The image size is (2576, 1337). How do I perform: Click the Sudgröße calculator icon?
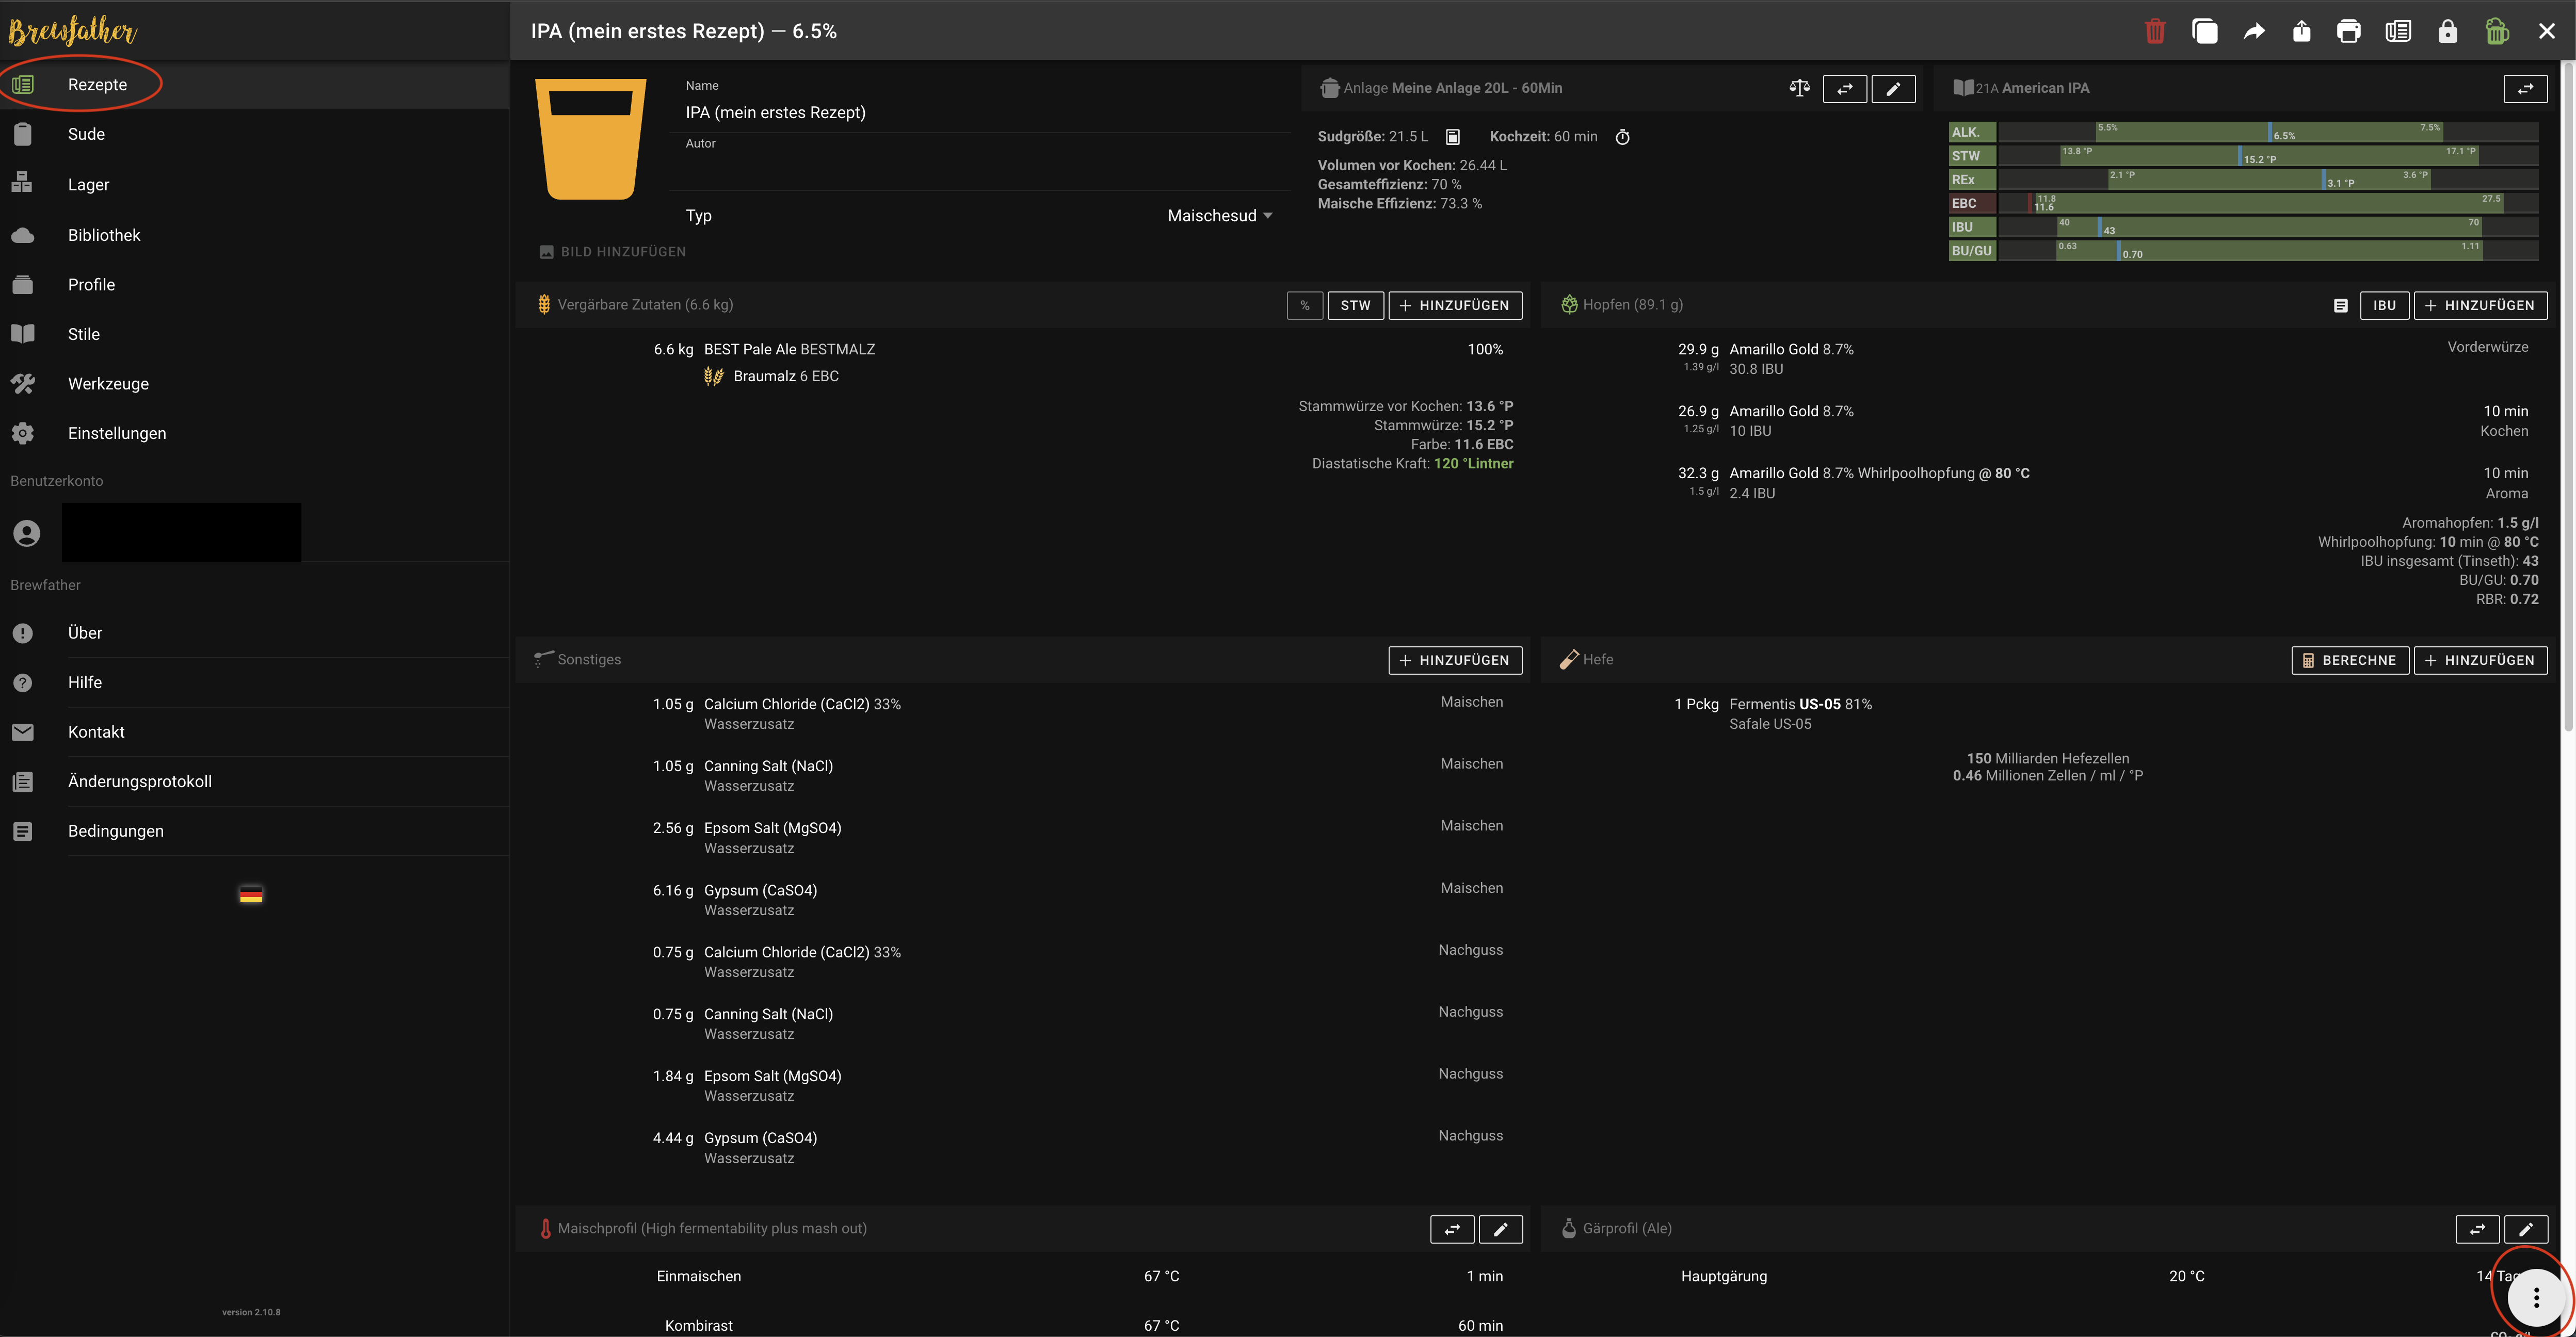1453,137
